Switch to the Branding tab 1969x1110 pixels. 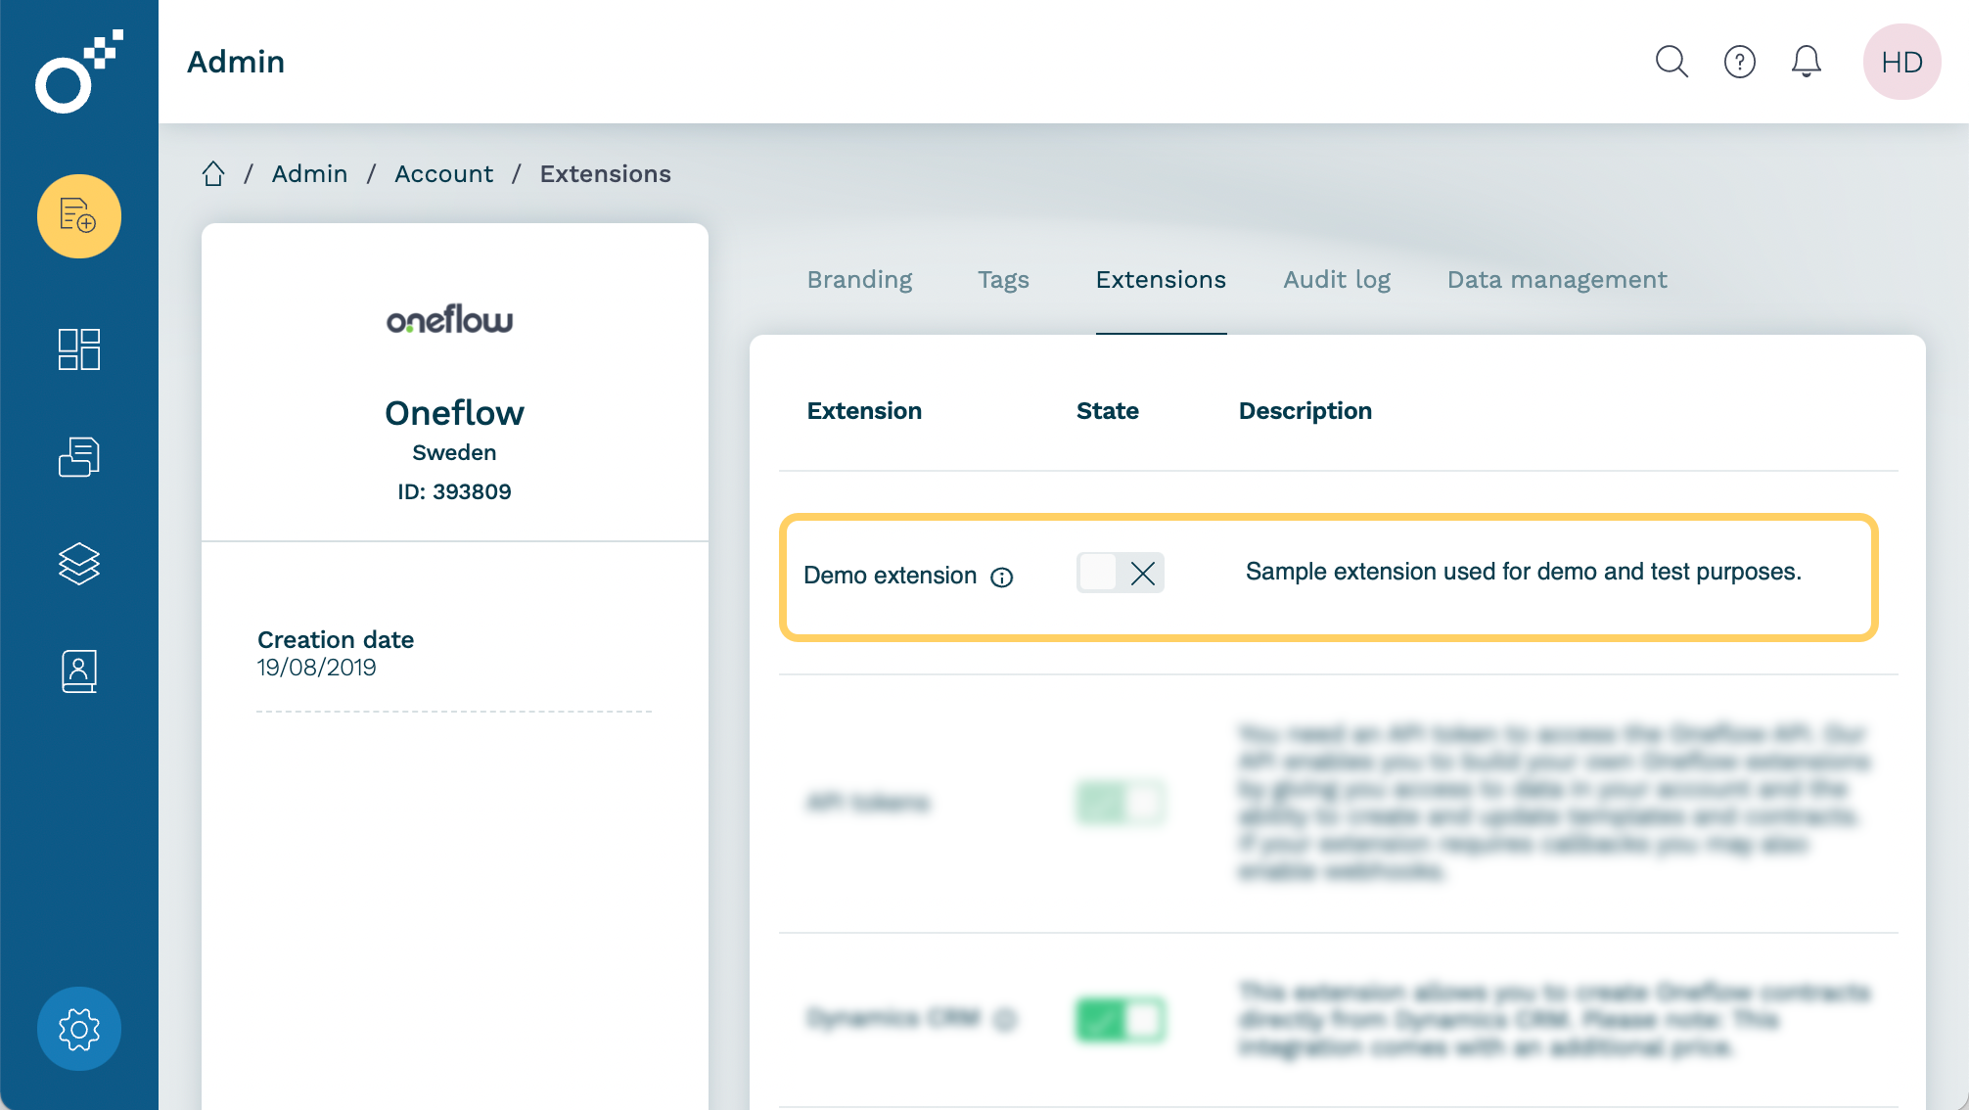click(x=859, y=280)
